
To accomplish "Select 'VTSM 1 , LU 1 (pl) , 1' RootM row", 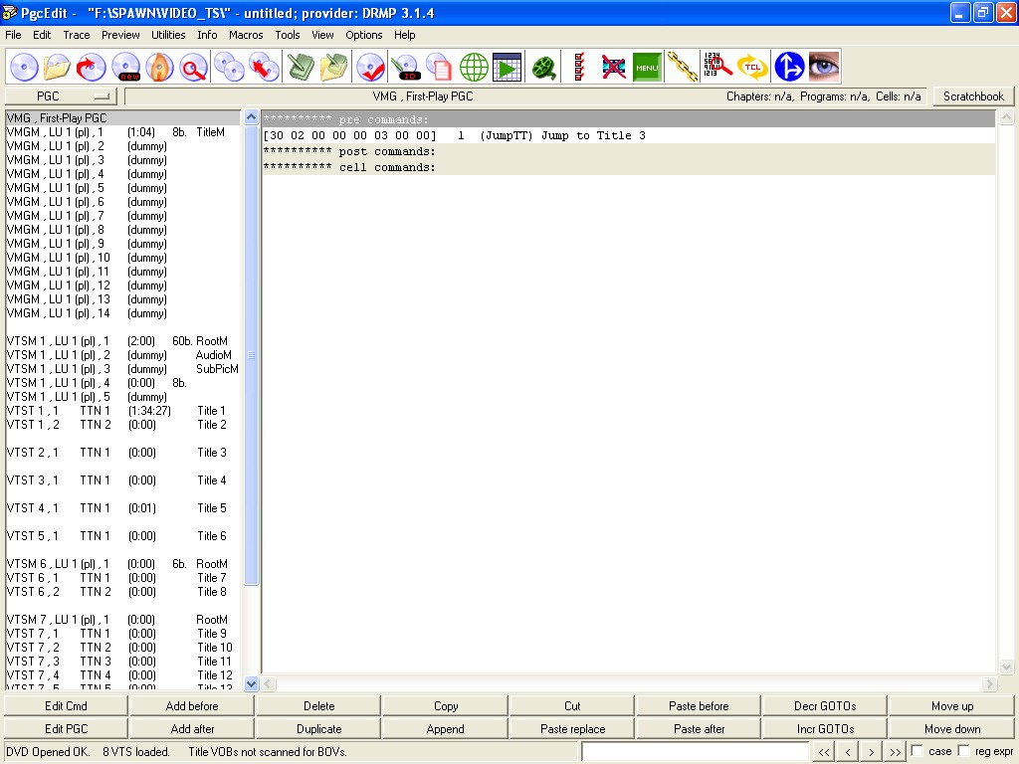I will (122, 341).
